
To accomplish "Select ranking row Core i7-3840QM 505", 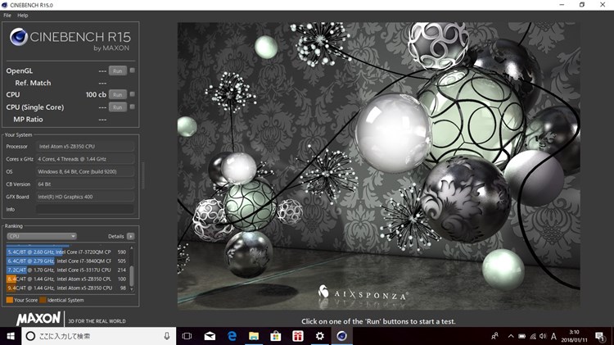I will [66, 261].
